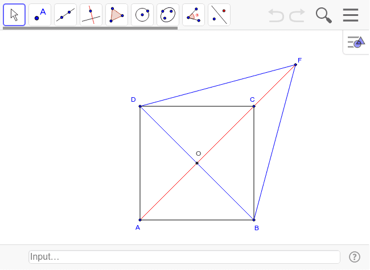
Task: Select the Ellipse tool
Action: coord(168,15)
